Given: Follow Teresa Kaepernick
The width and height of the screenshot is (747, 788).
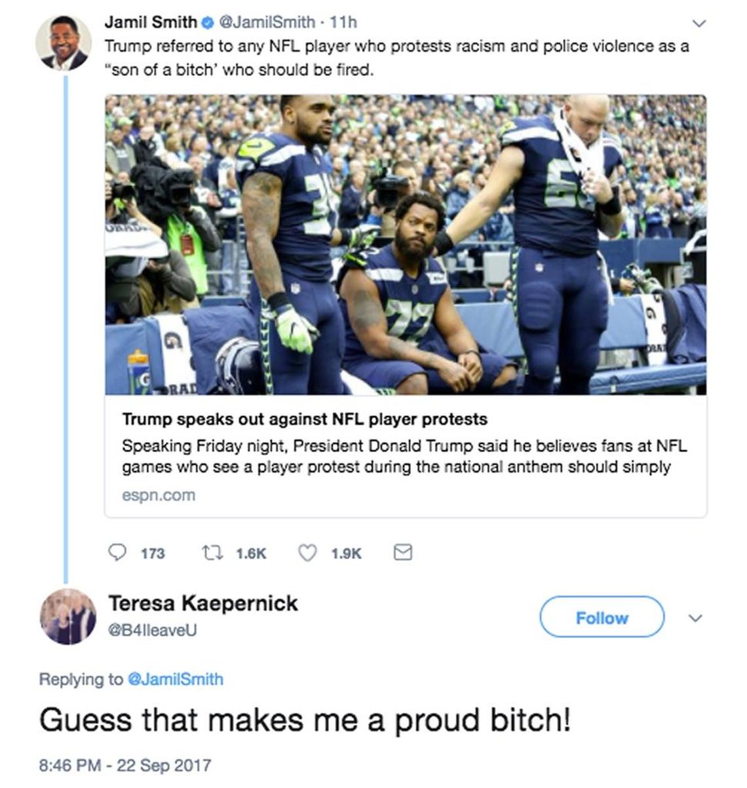Looking at the screenshot, I should pos(602,617).
